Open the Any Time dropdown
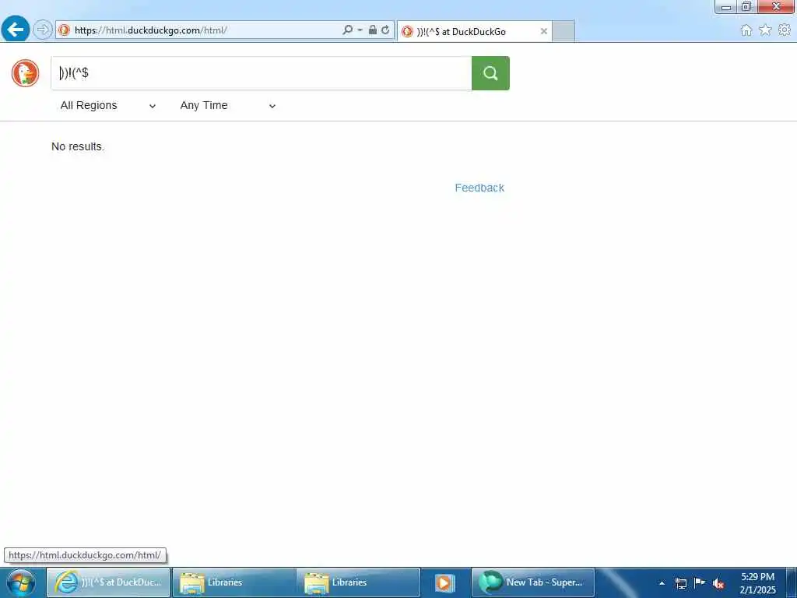The width and height of the screenshot is (797, 598). tap(228, 105)
